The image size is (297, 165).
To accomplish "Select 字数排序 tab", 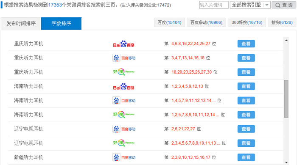I will [61, 24].
